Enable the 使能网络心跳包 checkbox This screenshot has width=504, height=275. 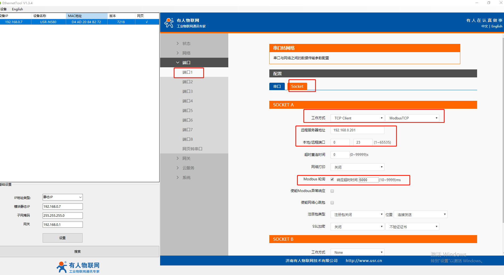332,203
